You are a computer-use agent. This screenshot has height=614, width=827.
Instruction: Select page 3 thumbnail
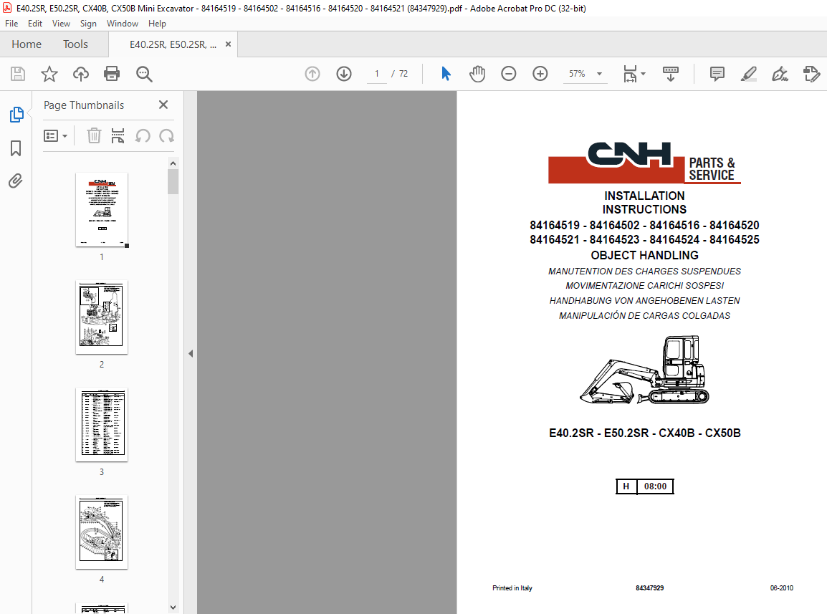[102, 425]
